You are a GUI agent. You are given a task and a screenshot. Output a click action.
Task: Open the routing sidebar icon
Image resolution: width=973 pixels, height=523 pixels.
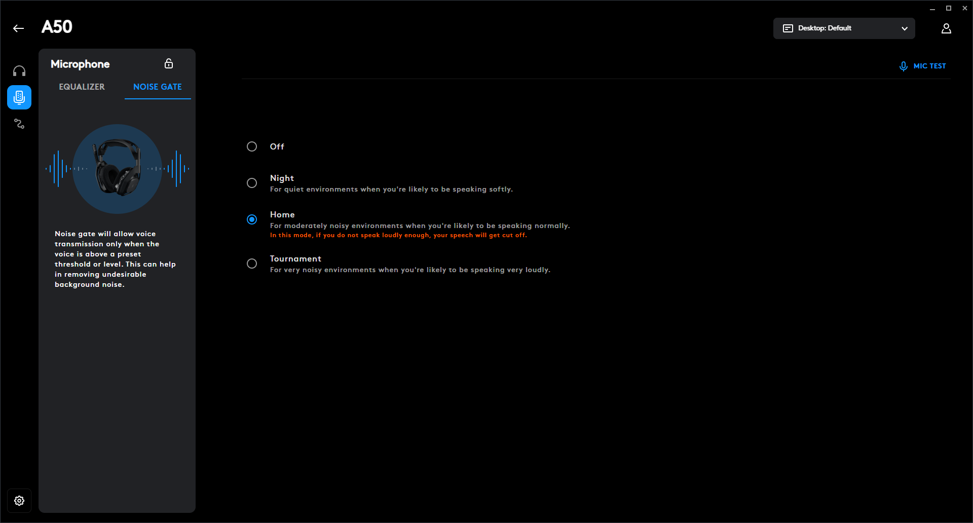[x=19, y=124]
